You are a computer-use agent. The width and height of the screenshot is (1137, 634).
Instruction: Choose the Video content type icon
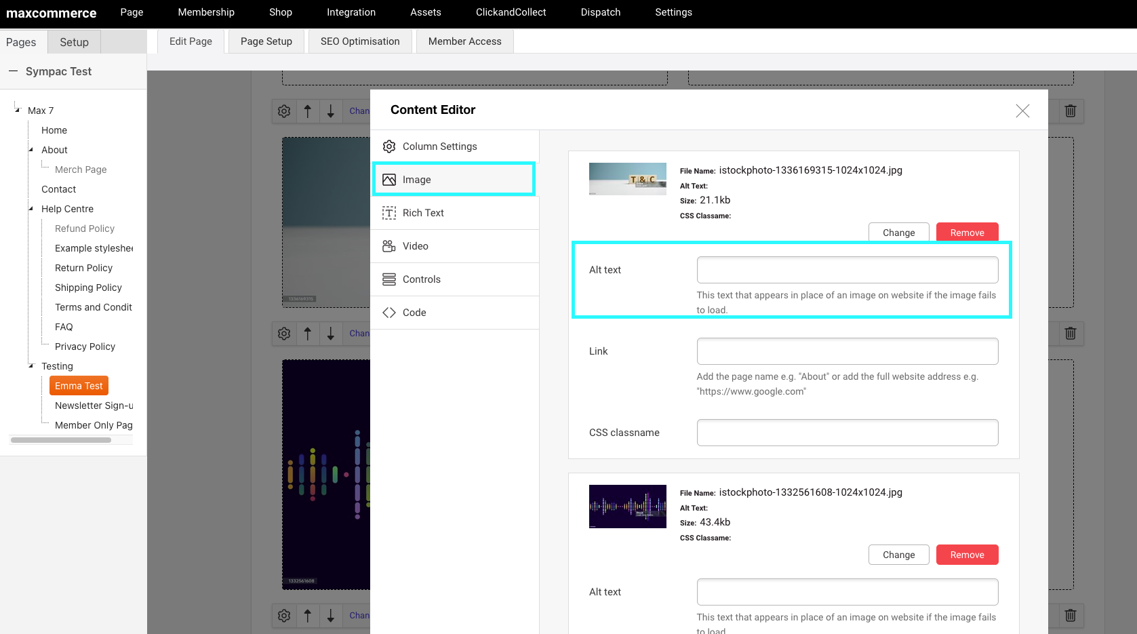tap(389, 246)
